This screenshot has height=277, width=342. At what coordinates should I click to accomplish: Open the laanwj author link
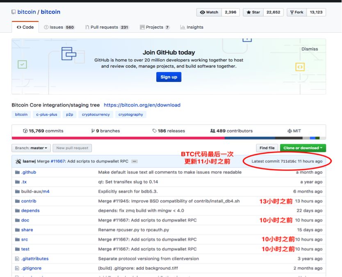(29, 161)
